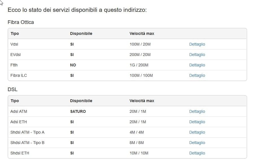Click Velocità max header in DSL table
The width and height of the screenshot is (257, 164).
tap(142, 101)
